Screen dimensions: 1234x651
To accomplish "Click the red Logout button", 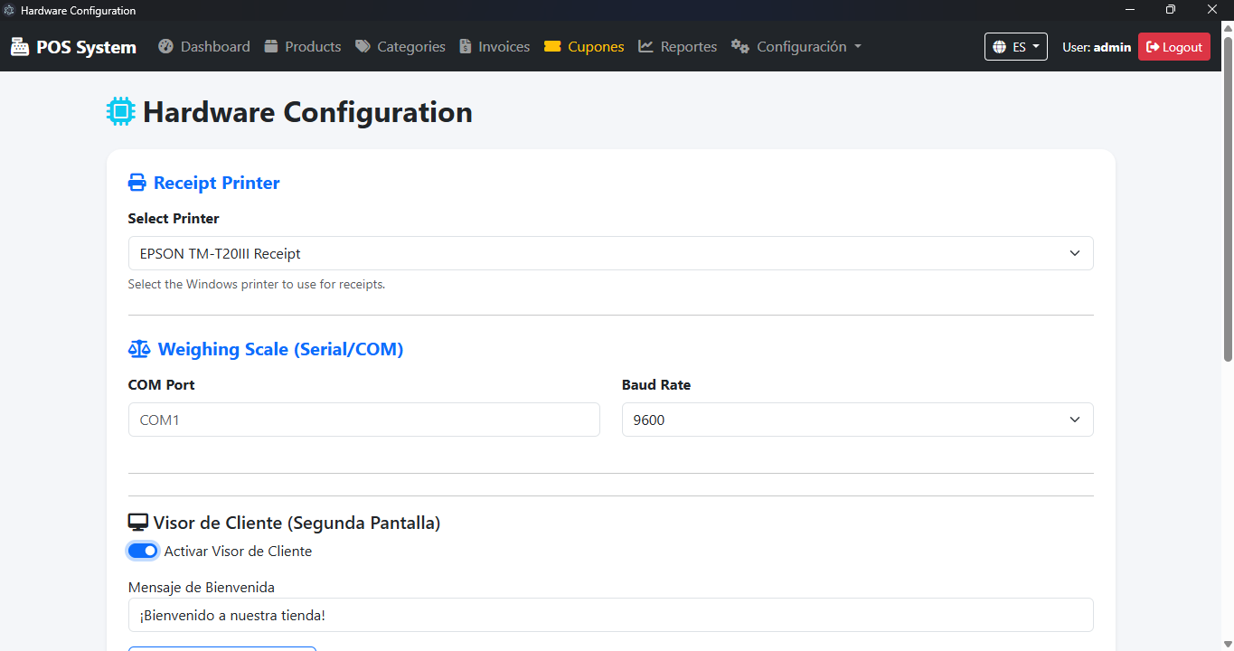I will coord(1173,47).
